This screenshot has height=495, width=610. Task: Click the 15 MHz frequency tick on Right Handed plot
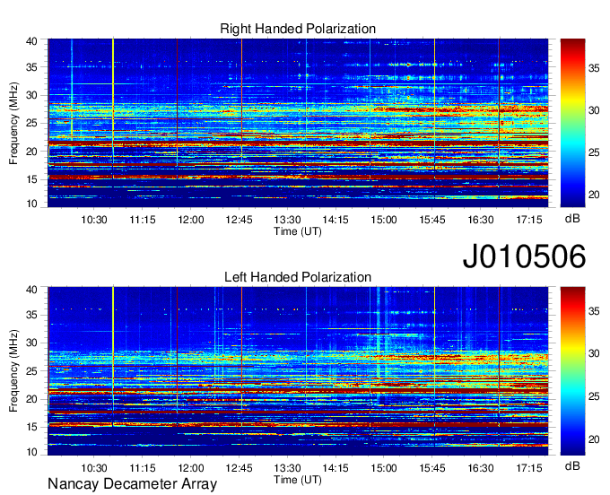point(31,179)
